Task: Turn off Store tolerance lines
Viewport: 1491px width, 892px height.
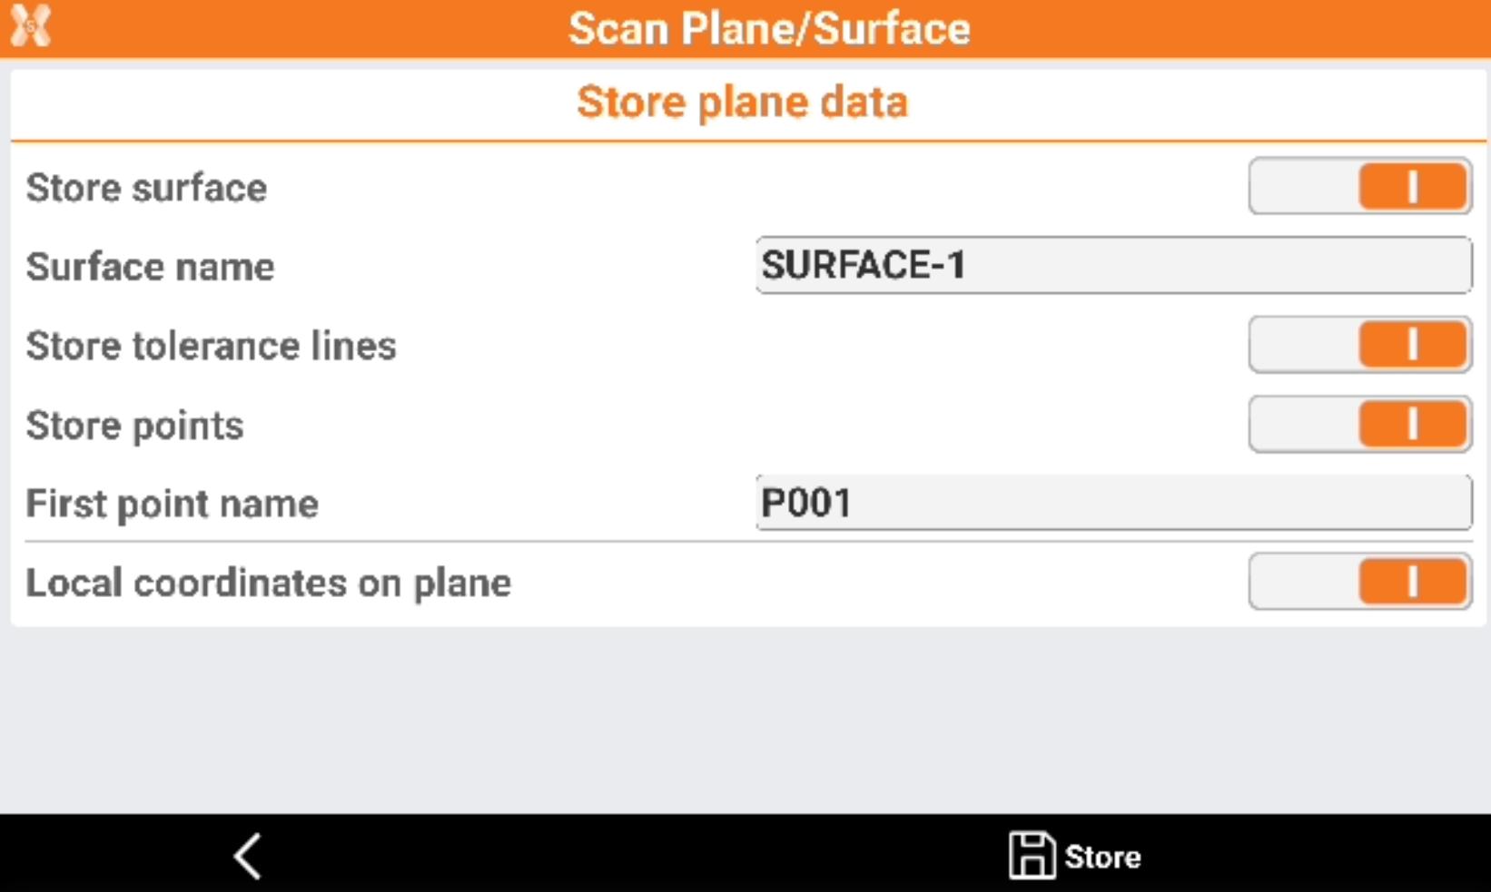Action: (x=1359, y=345)
